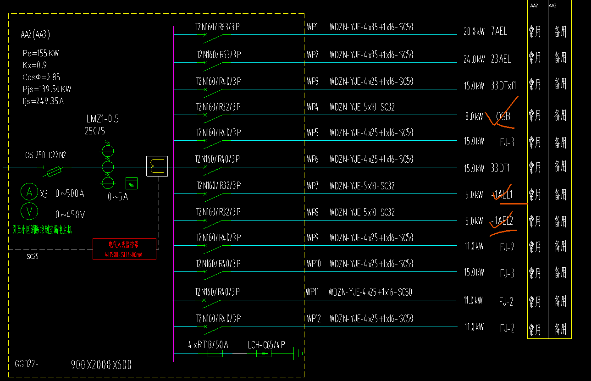The width and height of the screenshot is (591, 381).
Task: Select the ammeter symbol marked A
Action: (30, 193)
